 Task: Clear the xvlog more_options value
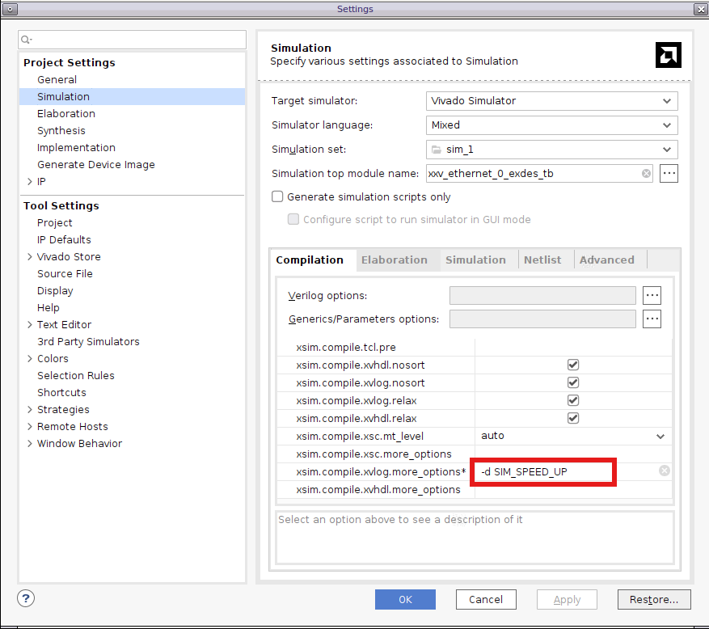[x=664, y=471]
